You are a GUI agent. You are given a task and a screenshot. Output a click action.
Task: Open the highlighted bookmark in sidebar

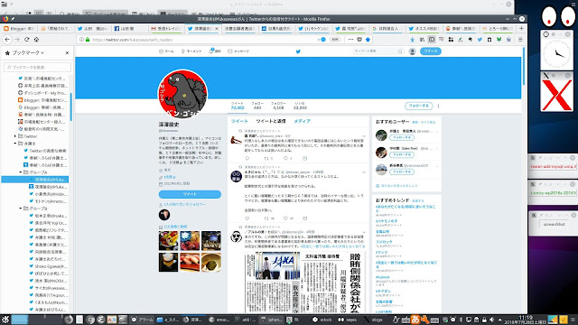35,180
